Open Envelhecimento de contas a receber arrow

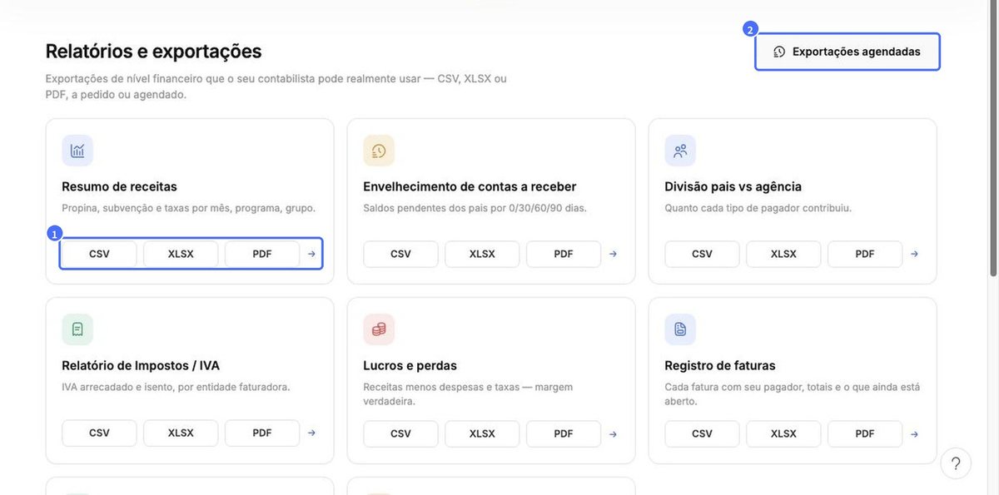pyautogui.click(x=613, y=254)
